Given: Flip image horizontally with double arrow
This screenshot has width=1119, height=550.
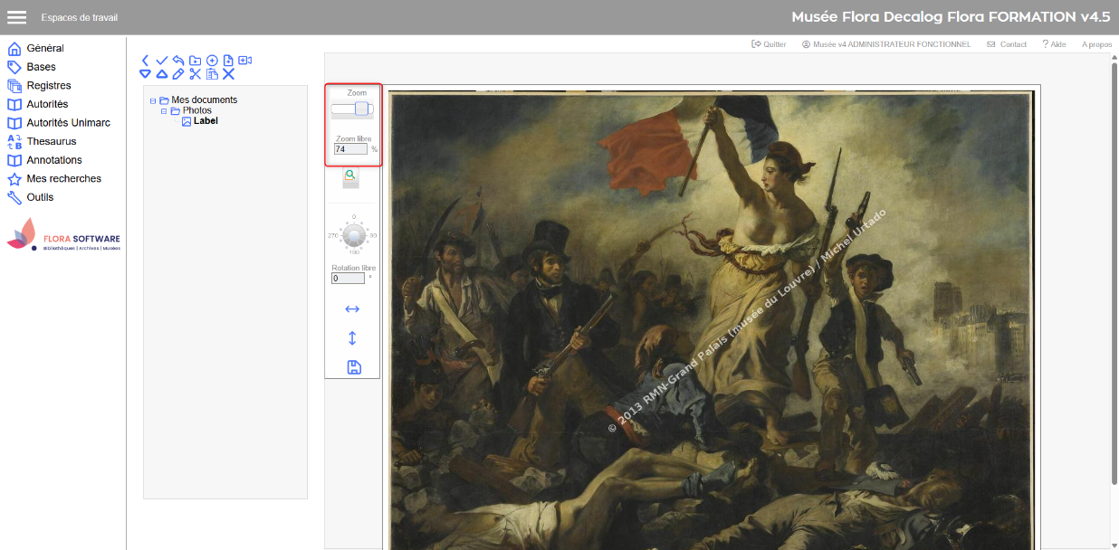Looking at the screenshot, I should tap(352, 309).
